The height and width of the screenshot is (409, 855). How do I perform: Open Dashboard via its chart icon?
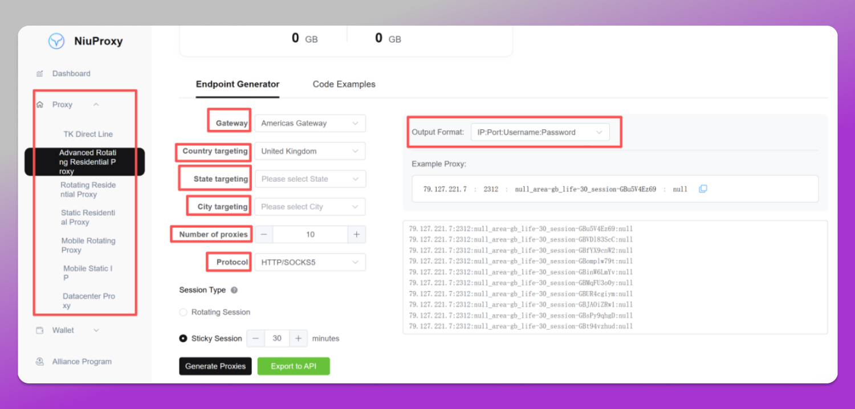(39, 73)
